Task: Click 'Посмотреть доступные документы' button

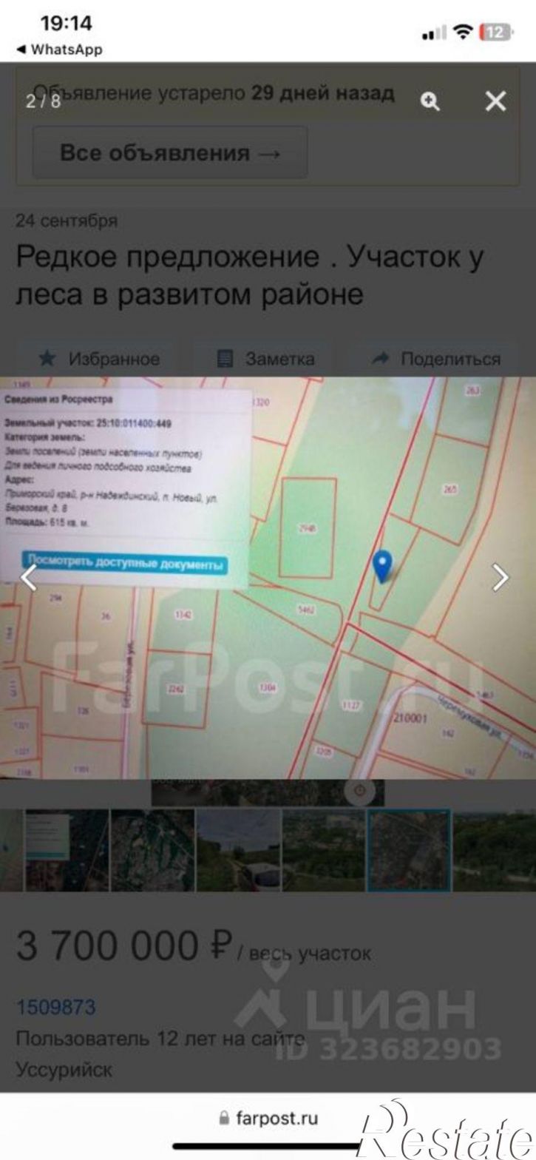Action: pyautogui.click(x=124, y=564)
